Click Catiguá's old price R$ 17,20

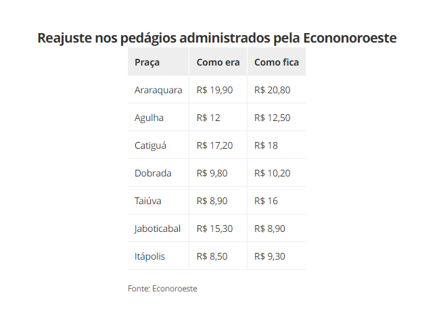click(214, 145)
